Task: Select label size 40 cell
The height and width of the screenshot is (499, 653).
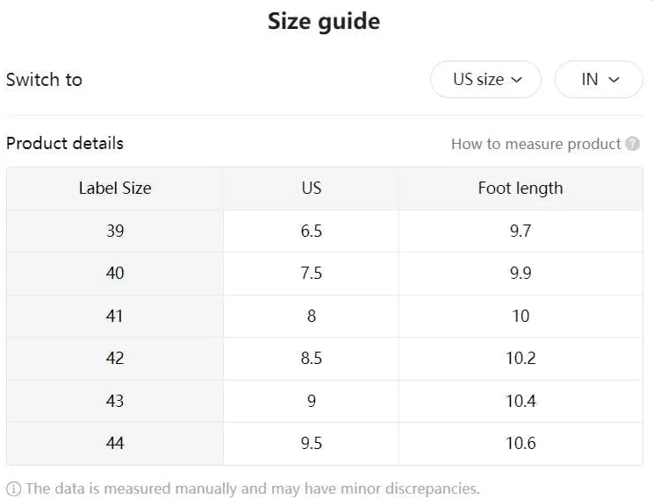Action: click(x=115, y=274)
